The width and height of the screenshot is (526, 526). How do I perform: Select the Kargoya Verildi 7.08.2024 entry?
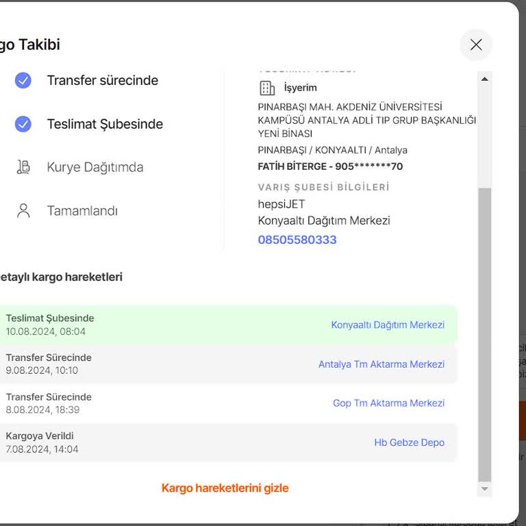pyautogui.click(x=137, y=442)
